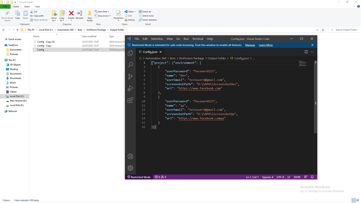This screenshot has width=361, height=203.
Task: Select the Config - Copy (2) file
Action: [46, 42]
